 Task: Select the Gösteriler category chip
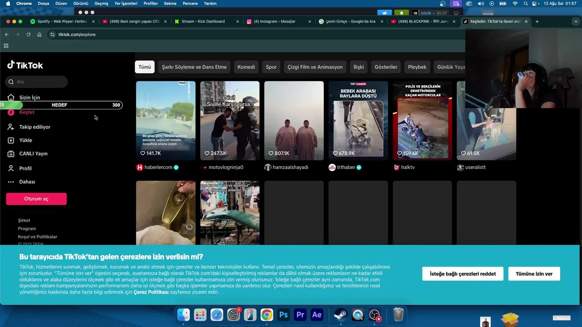(386, 67)
